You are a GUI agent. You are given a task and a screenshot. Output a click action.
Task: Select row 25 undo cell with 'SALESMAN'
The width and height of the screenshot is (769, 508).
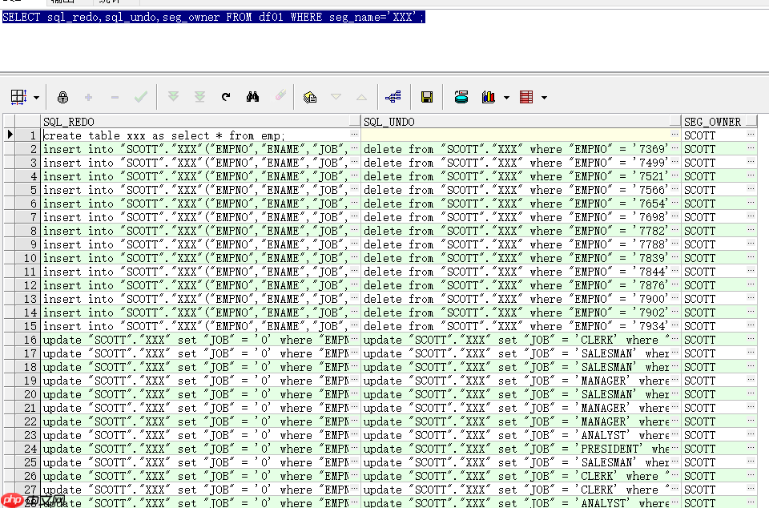[516, 462]
